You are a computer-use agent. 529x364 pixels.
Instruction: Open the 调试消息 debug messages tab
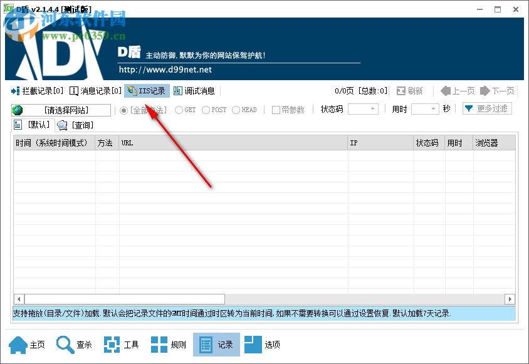pyautogui.click(x=194, y=91)
